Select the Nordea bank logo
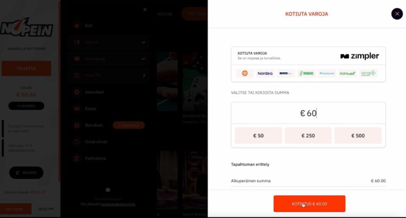The height and width of the screenshot is (218, 406). coord(265,73)
